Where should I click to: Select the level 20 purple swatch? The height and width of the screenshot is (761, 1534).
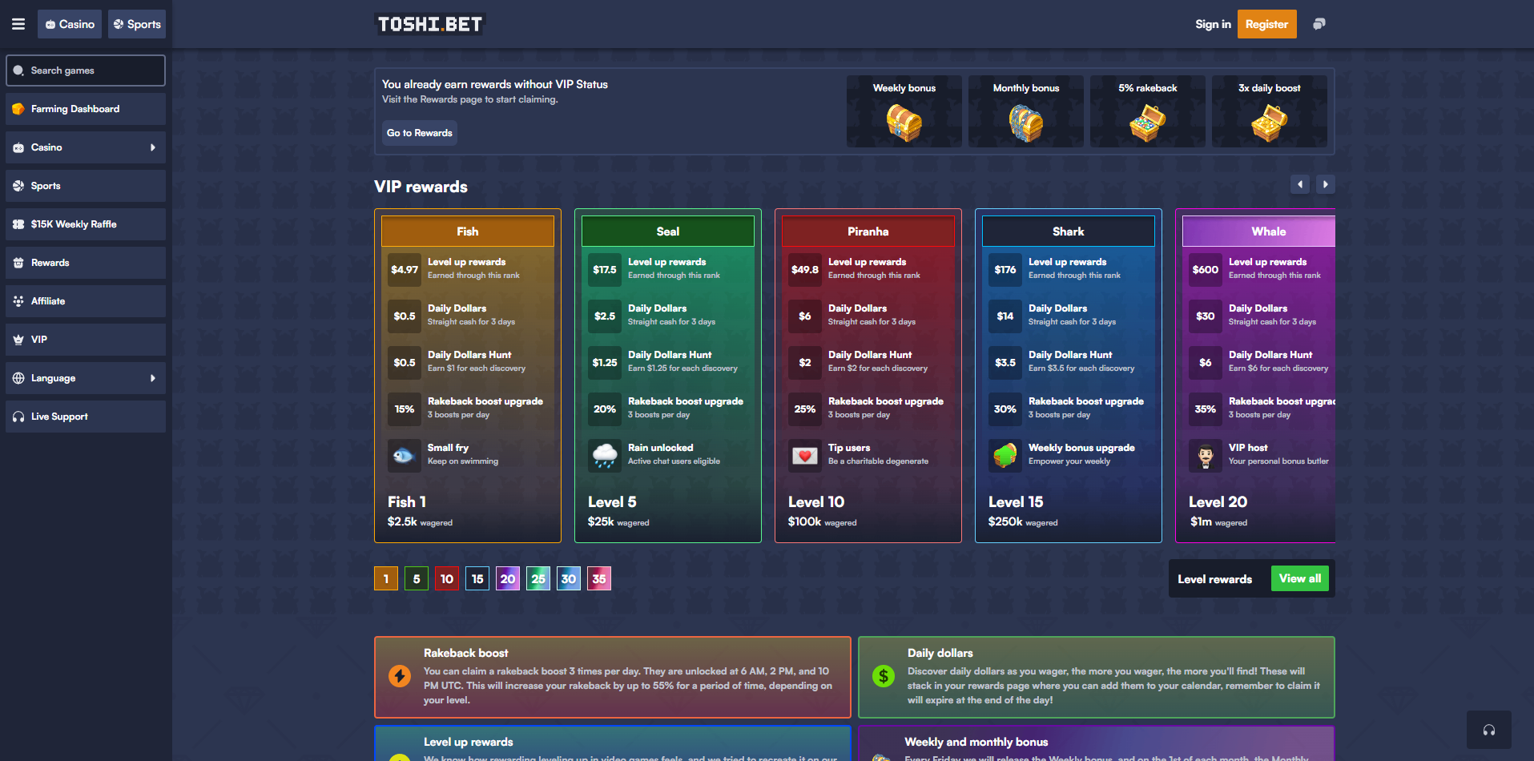coord(508,578)
